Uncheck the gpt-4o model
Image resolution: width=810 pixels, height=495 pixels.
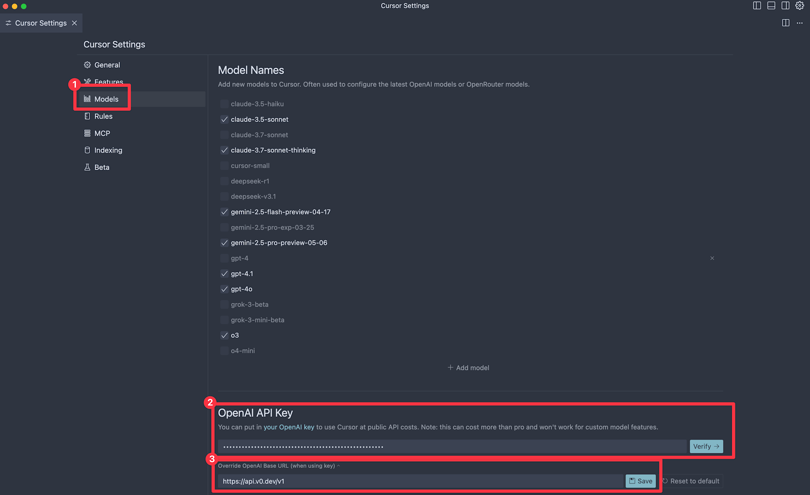tap(224, 289)
